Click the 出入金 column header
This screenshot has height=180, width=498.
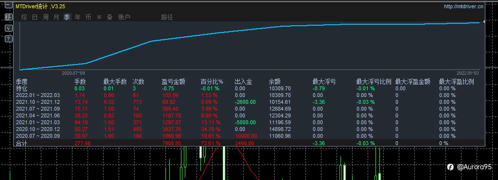coord(243,82)
